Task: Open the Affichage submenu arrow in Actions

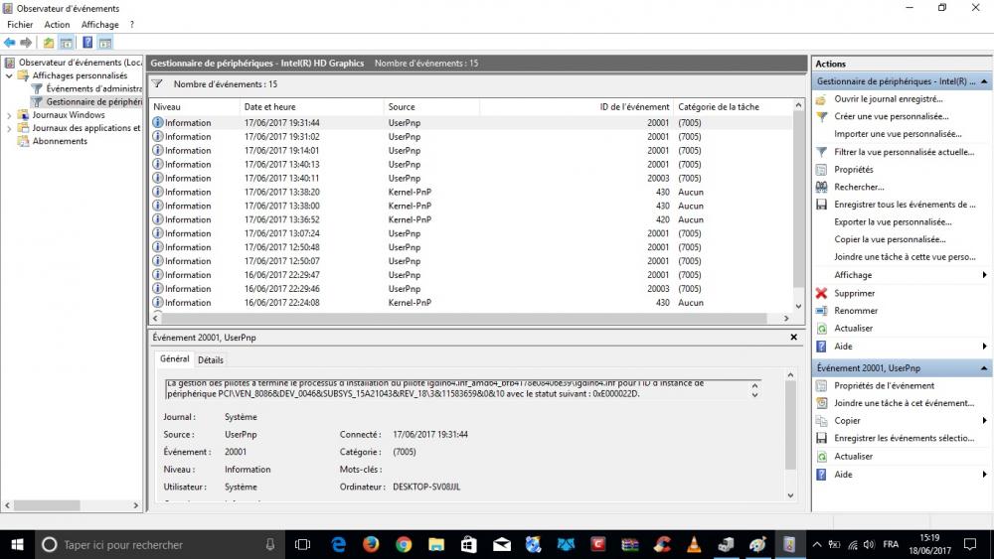Action: click(984, 275)
